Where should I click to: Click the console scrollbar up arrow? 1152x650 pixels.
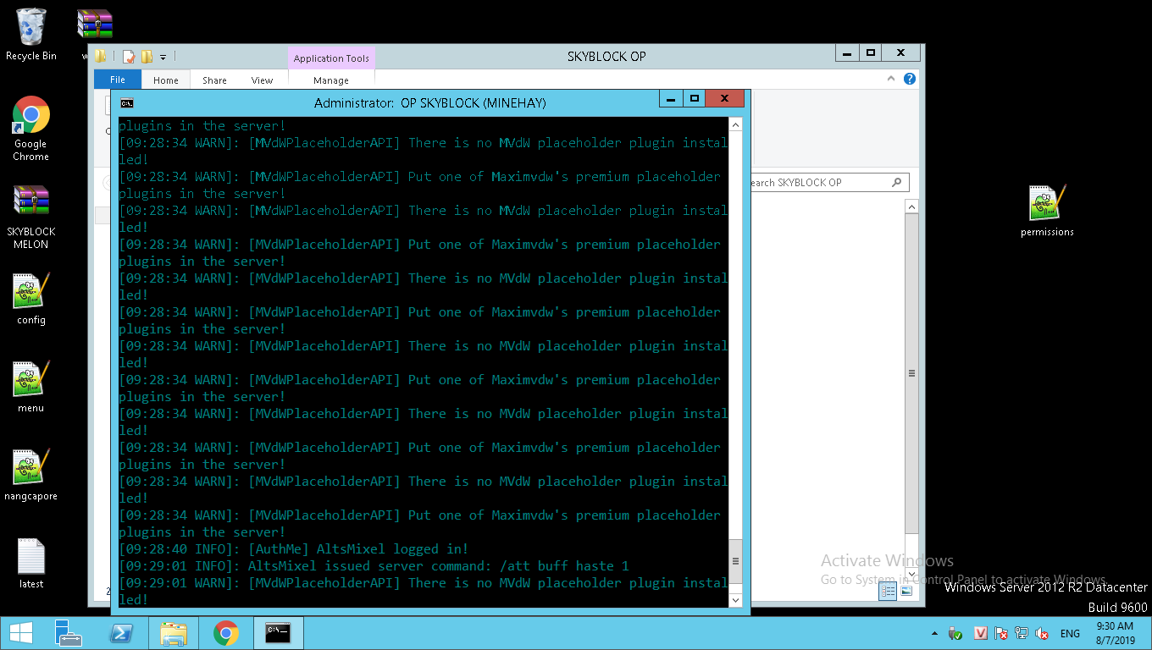click(x=735, y=125)
